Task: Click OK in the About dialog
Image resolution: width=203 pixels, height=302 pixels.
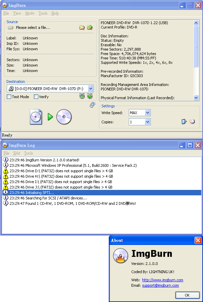Action: click(187, 295)
